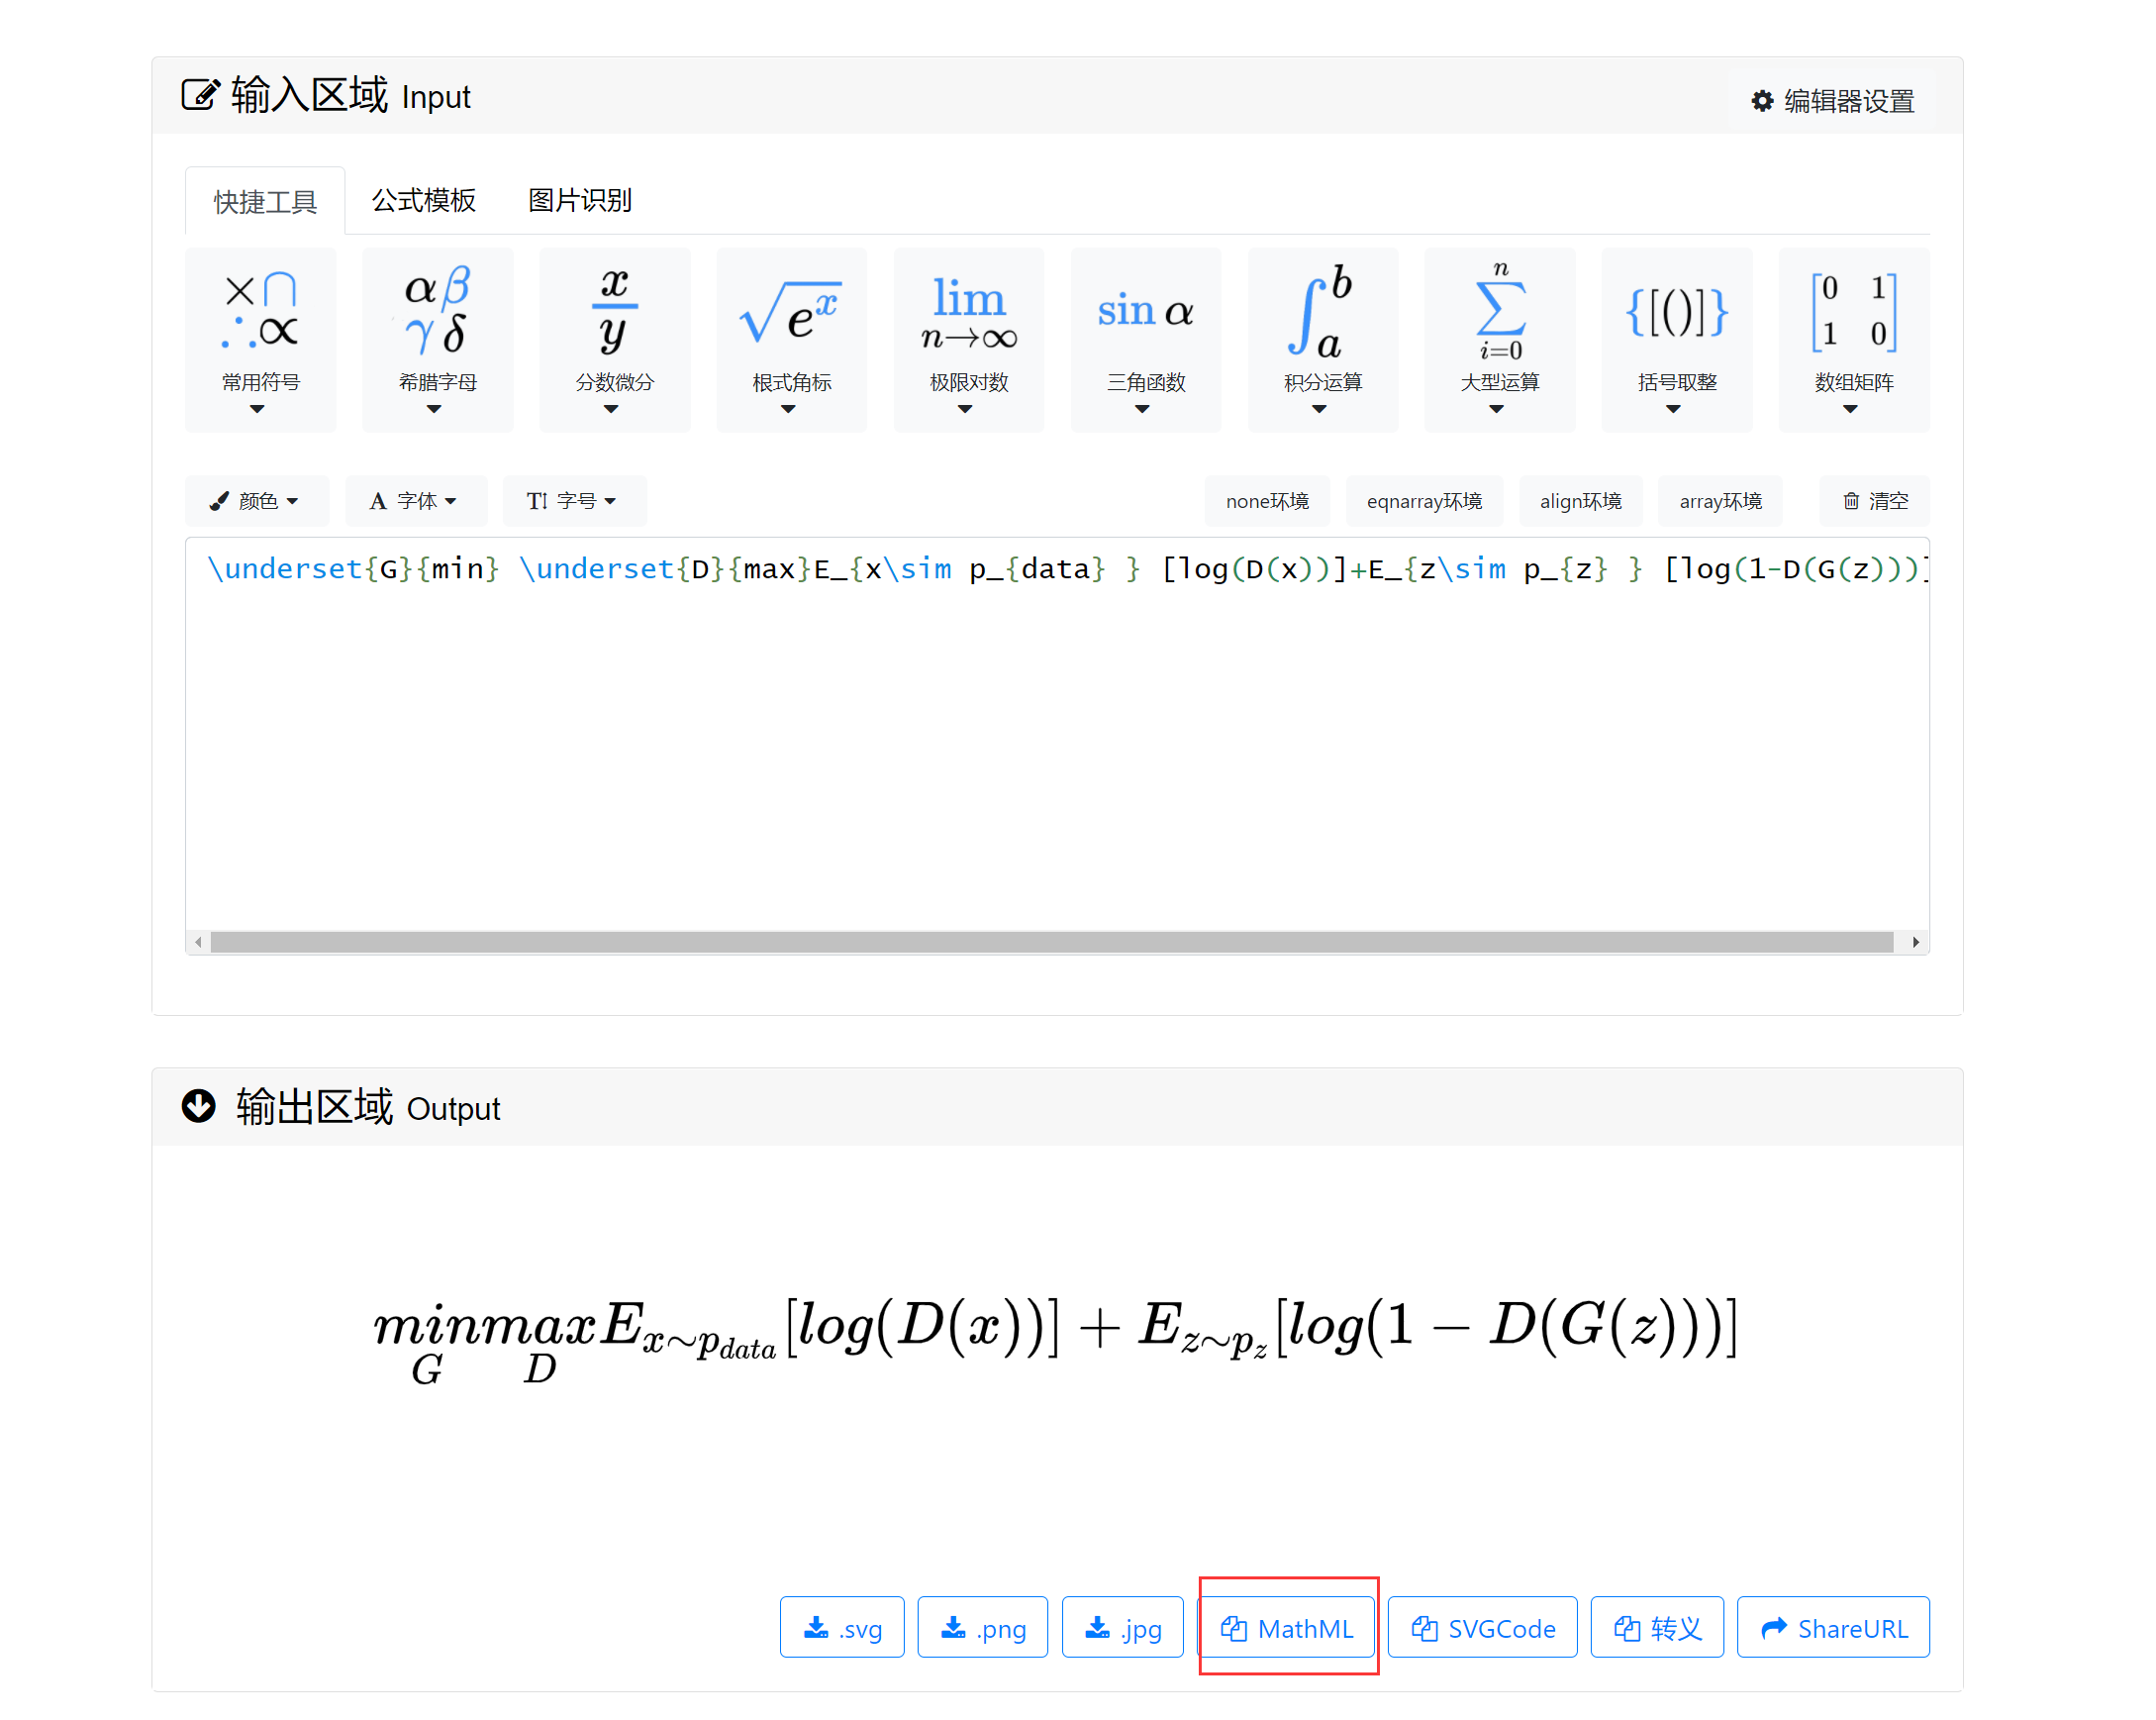Click the 数组矩阵 matrix tool
The width and height of the screenshot is (2156, 1720).
point(1853,341)
